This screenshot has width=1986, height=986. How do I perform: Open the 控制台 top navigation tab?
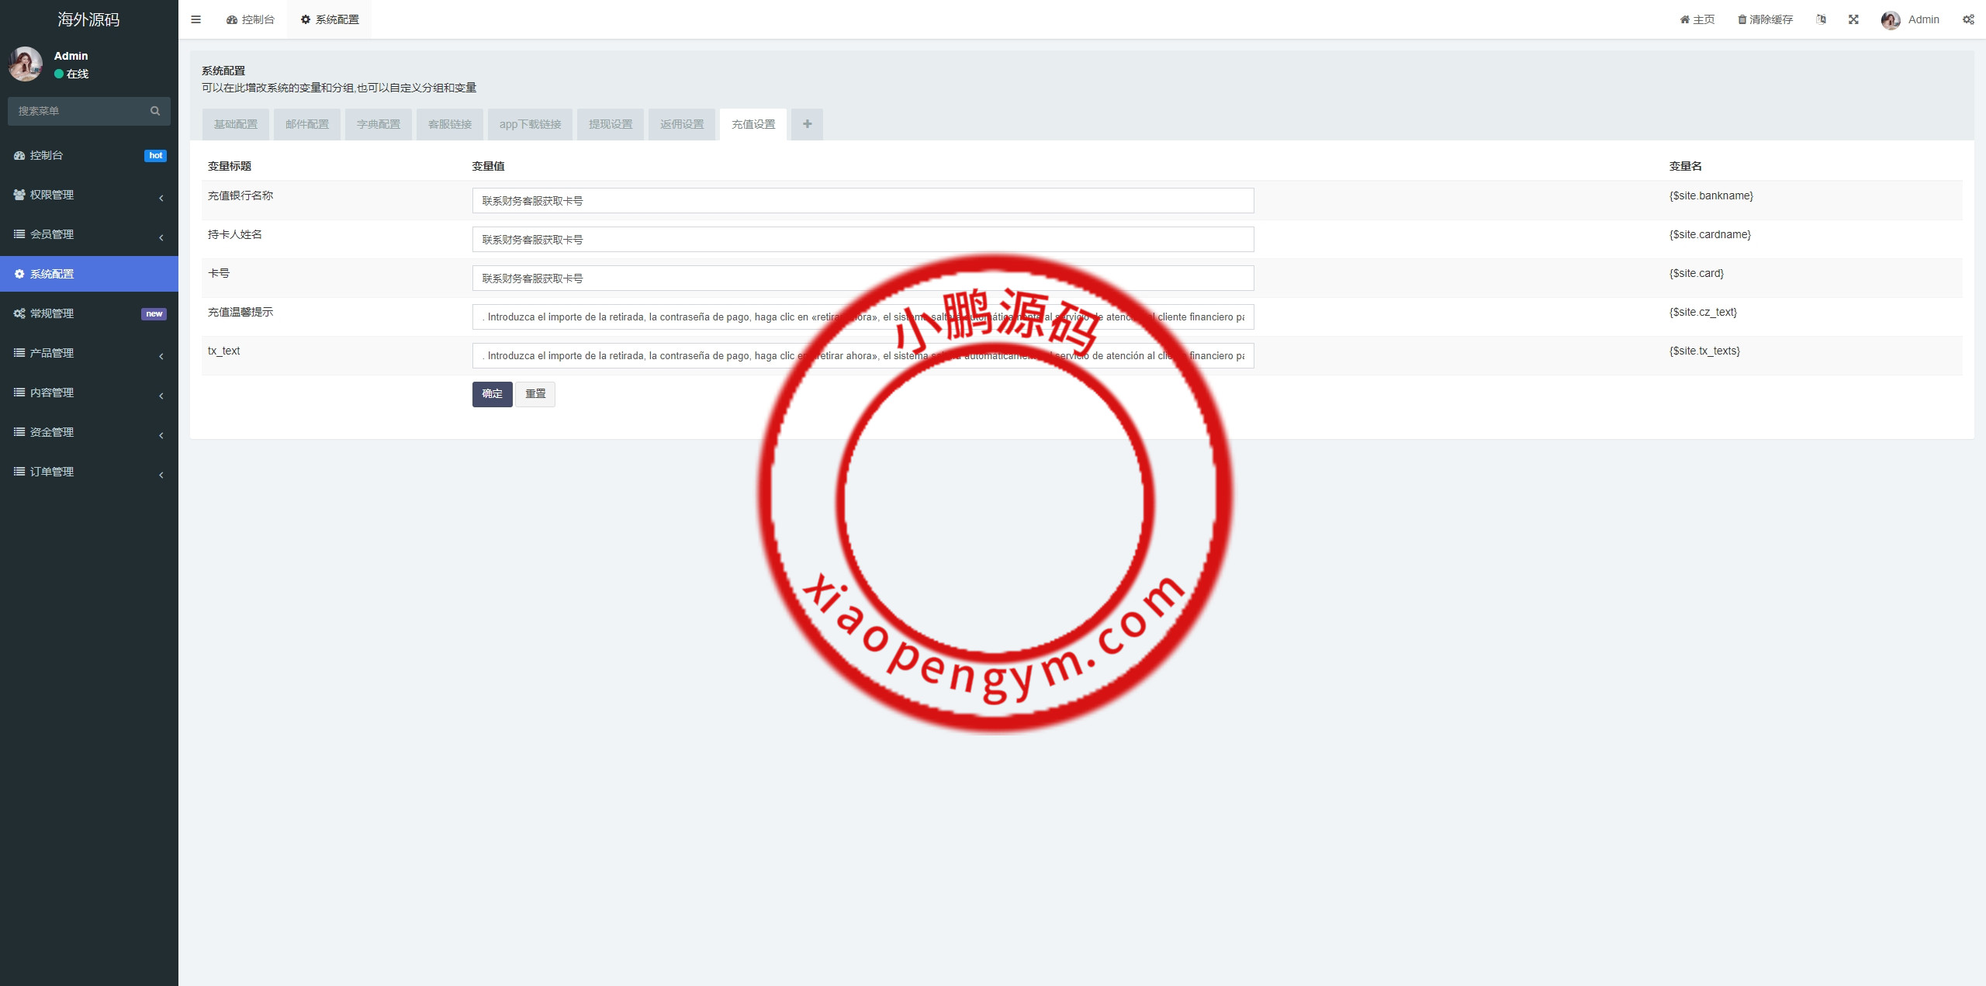click(x=251, y=19)
